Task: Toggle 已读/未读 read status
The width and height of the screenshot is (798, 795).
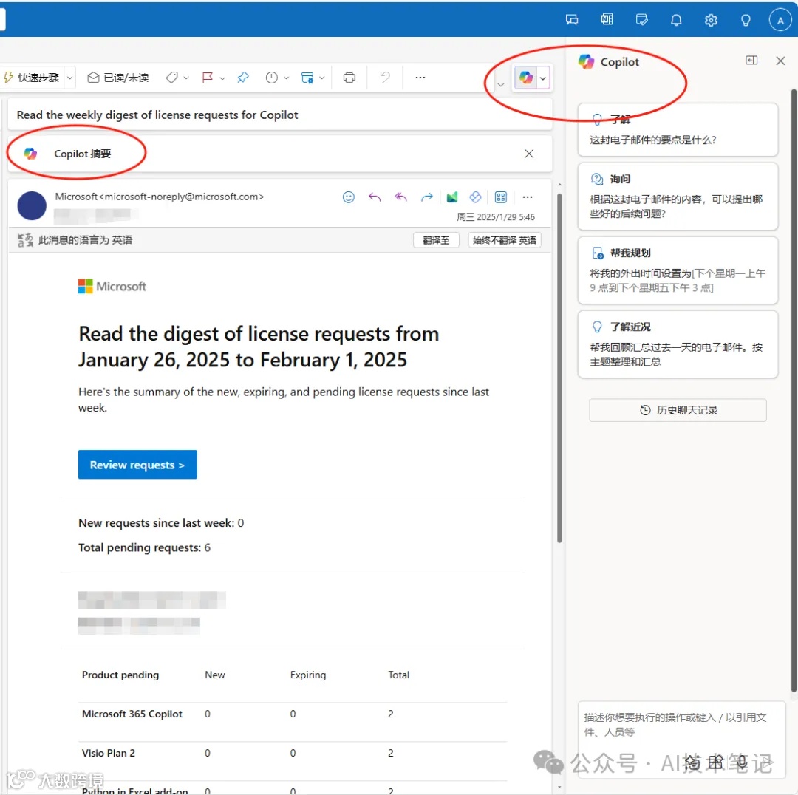Action: pos(118,78)
